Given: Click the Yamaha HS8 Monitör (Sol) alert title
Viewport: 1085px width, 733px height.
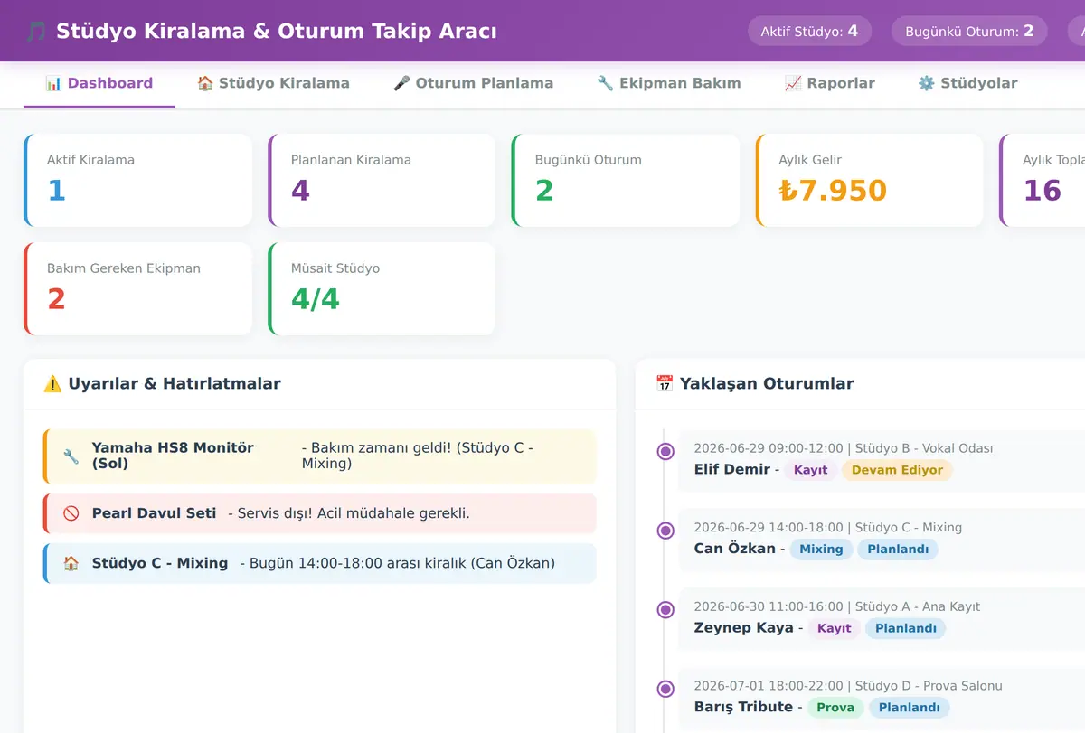Looking at the screenshot, I should coord(173,456).
